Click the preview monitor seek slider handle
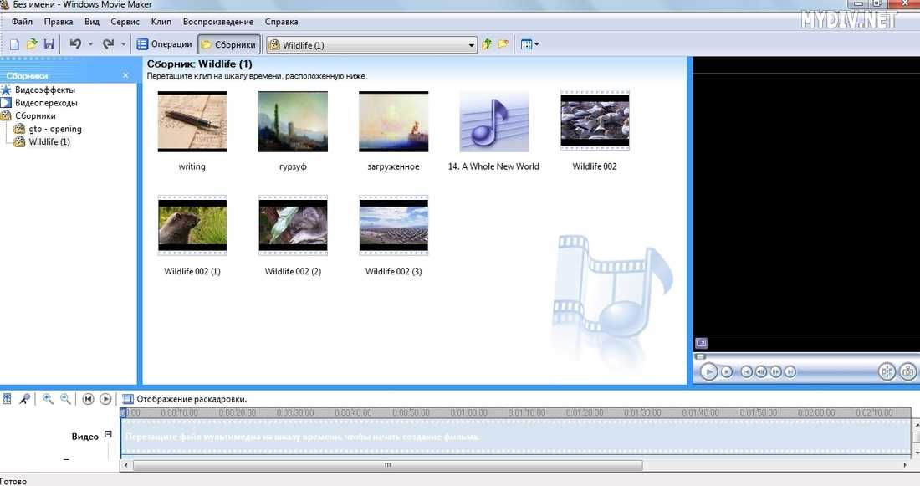This screenshot has width=920, height=486. (701, 356)
